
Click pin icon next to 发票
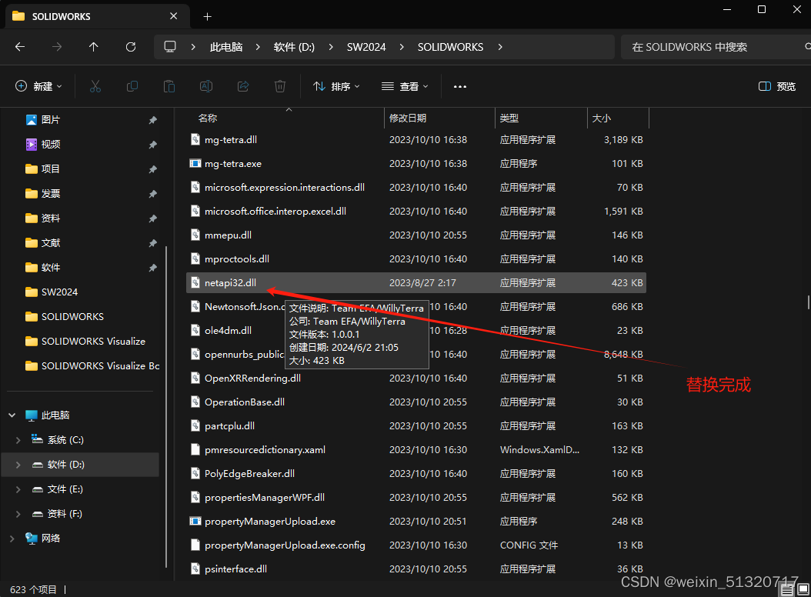tap(152, 194)
